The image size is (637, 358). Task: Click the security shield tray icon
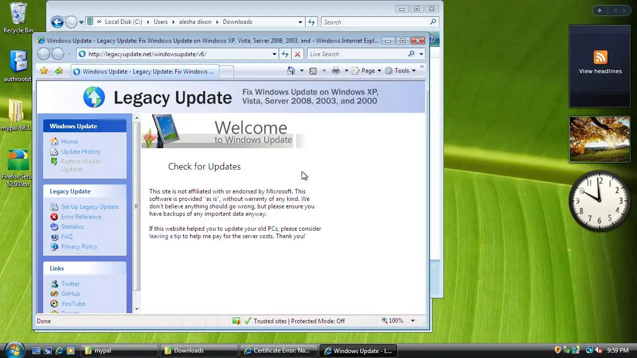click(x=558, y=351)
